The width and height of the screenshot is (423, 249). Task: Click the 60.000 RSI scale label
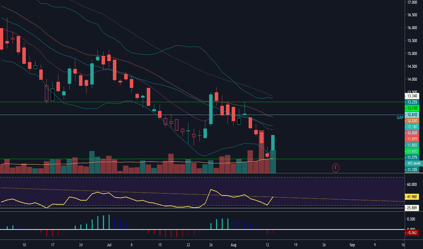pyautogui.click(x=412, y=184)
